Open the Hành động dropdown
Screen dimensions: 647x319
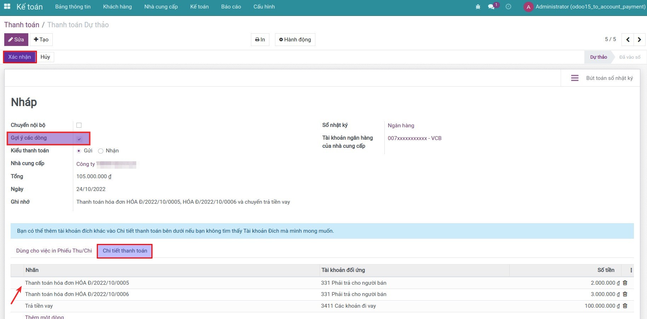point(295,40)
